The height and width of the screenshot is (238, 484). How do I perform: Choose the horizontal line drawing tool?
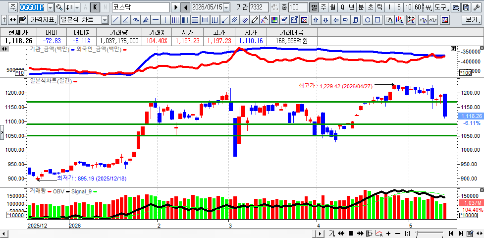pos(156,20)
